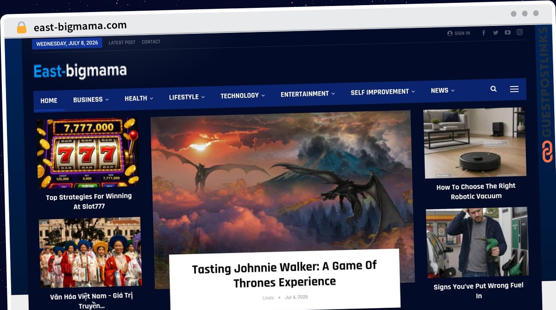Image resolution: width=556 pixels, height=310 pixels.
Task: Go to the Home tab
Action: click(49, 101)
